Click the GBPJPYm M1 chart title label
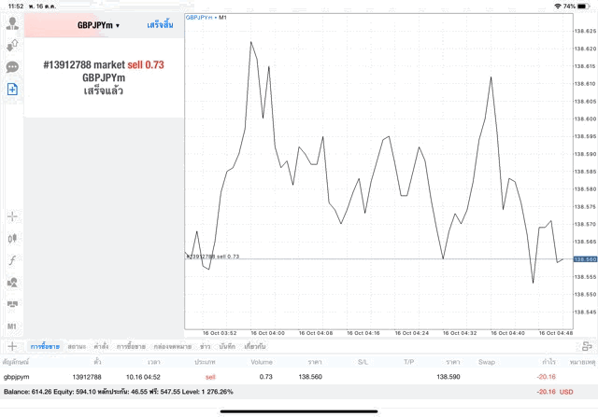The image size is (598, 417). [206, 18]
